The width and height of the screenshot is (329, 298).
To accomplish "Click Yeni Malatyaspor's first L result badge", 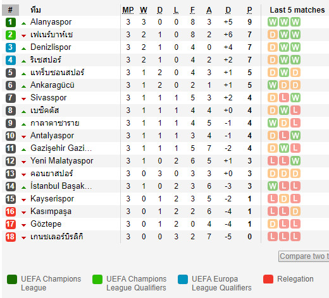I will coord(273,161).
